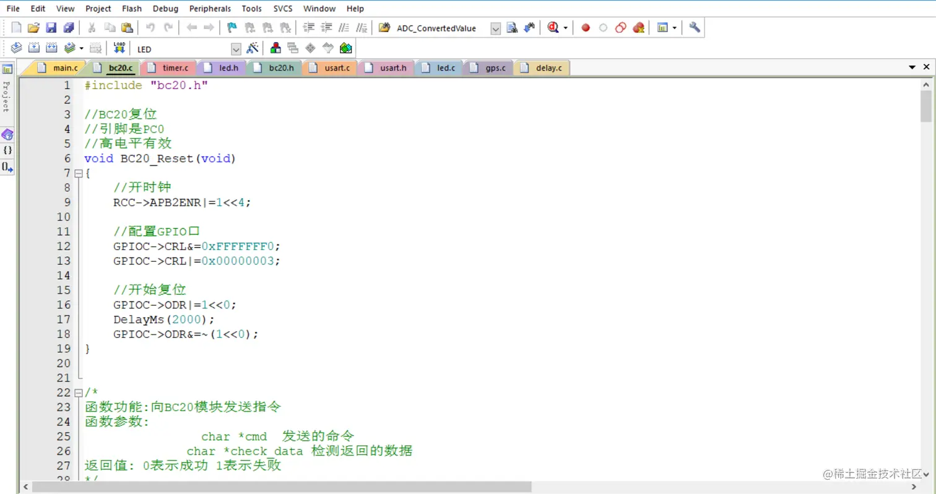936x494 pixels.
Task: Create a new file with the New icon
Action: pos(17,28)
